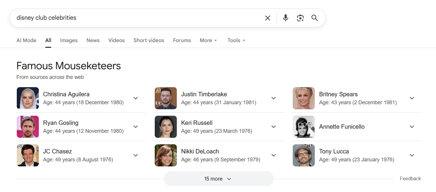Expand Christina Aguilera's entry chevron
Image resolution: width=436 pixels, height=192 pixels.
point(136,98)
